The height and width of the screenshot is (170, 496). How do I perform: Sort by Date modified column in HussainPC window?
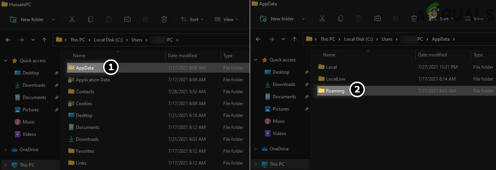tap(182, 56)
